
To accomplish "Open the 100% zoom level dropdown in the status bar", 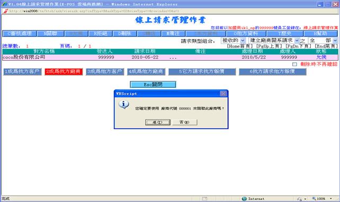I will tap(330, 199).
